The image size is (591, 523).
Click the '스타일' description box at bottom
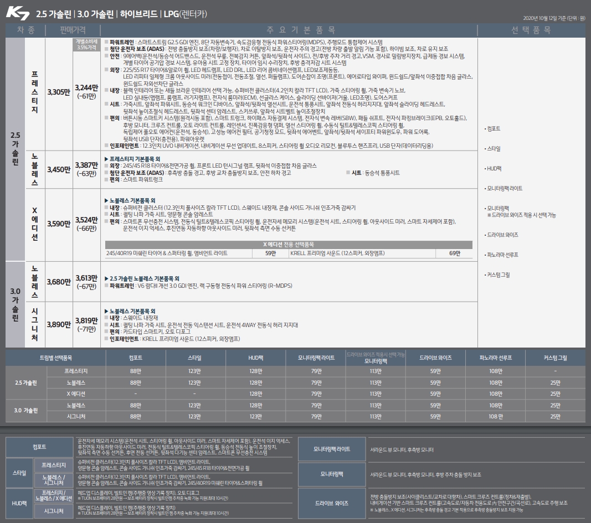[19, 473]
